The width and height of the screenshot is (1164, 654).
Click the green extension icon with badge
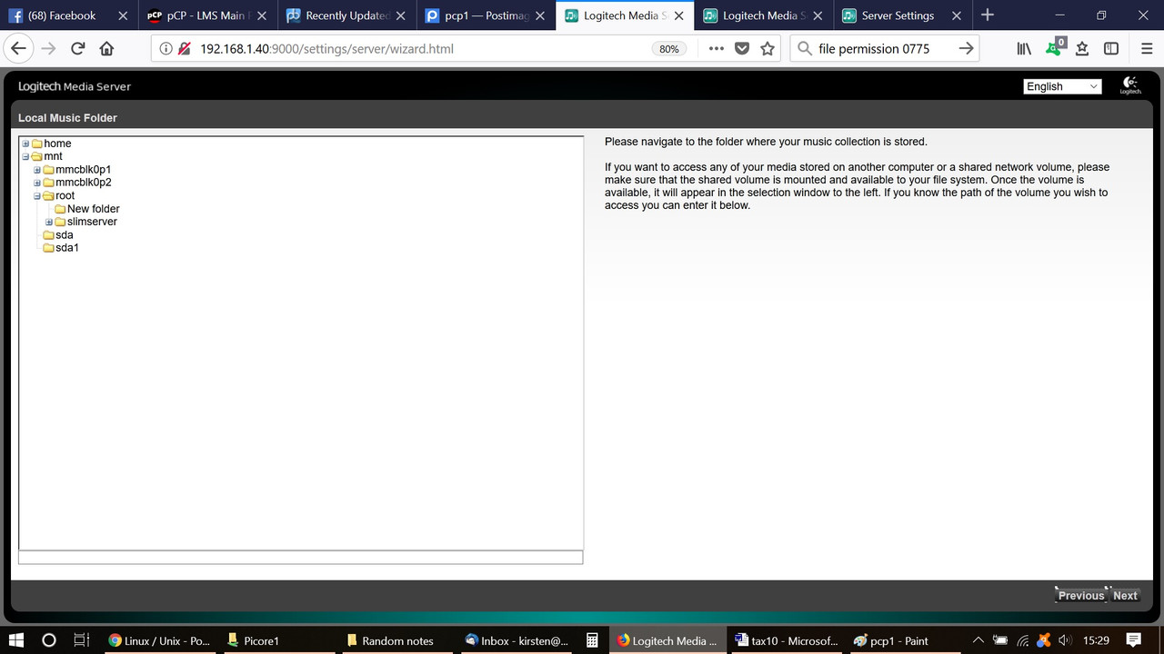1054,47
